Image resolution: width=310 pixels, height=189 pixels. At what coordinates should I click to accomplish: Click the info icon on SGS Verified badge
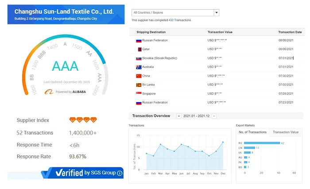click(120, 173)
